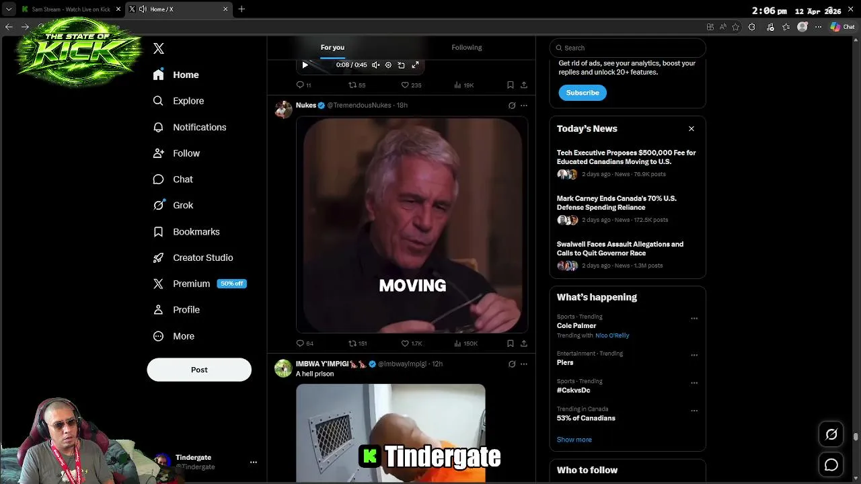Click Show more under What's happening
Image resolution: width=861 pixels, height=484 pixels.
[x=574, y=440]
